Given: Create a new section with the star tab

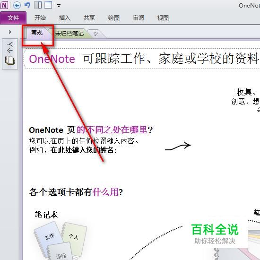Looking at the screenshot, I should 95,34.
